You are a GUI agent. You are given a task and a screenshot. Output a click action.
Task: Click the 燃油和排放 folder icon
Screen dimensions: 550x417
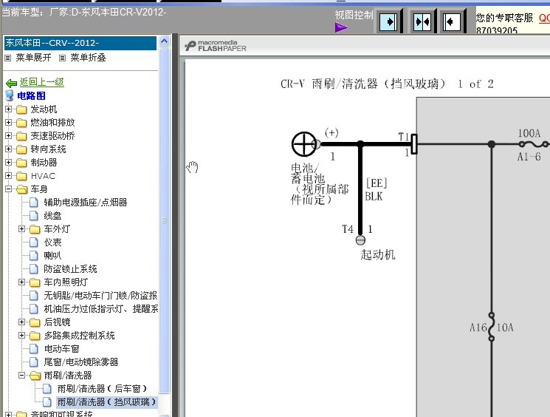[21, 123]
